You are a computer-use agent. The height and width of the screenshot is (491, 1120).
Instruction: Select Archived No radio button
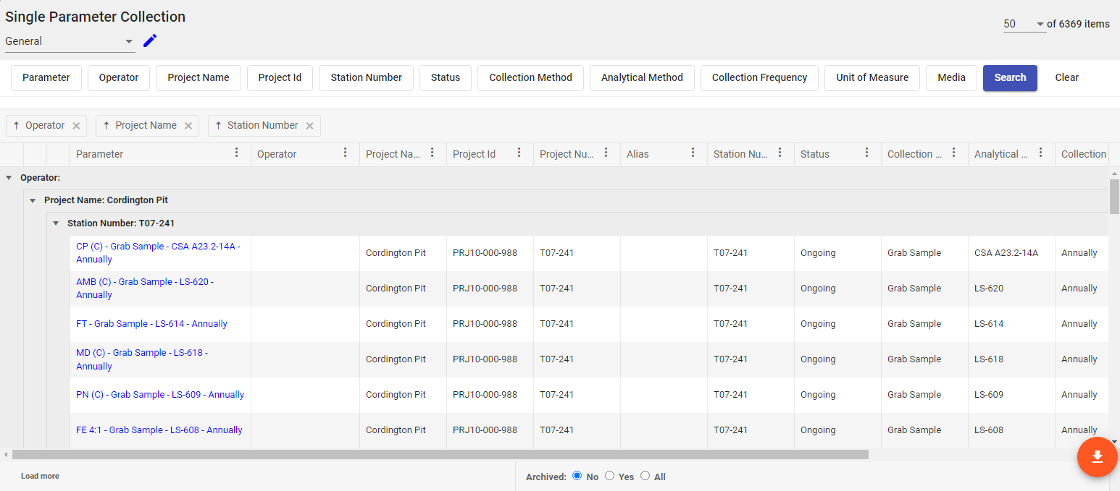[x=577, y=476]
